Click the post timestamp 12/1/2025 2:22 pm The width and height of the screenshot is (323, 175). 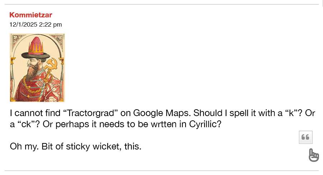[36, 24]
